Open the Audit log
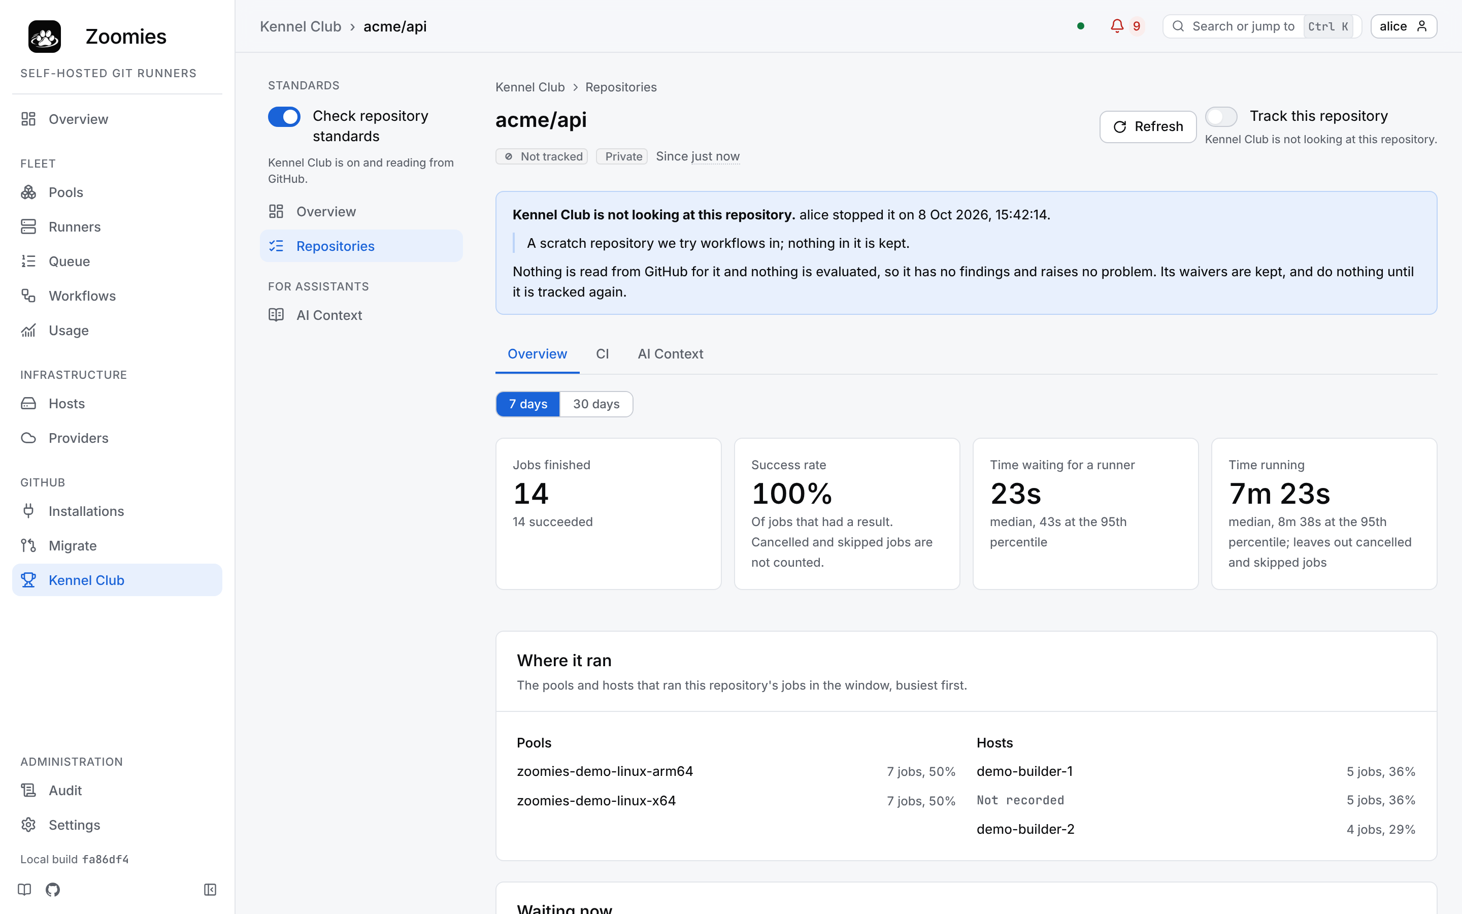 coord(117,790)
